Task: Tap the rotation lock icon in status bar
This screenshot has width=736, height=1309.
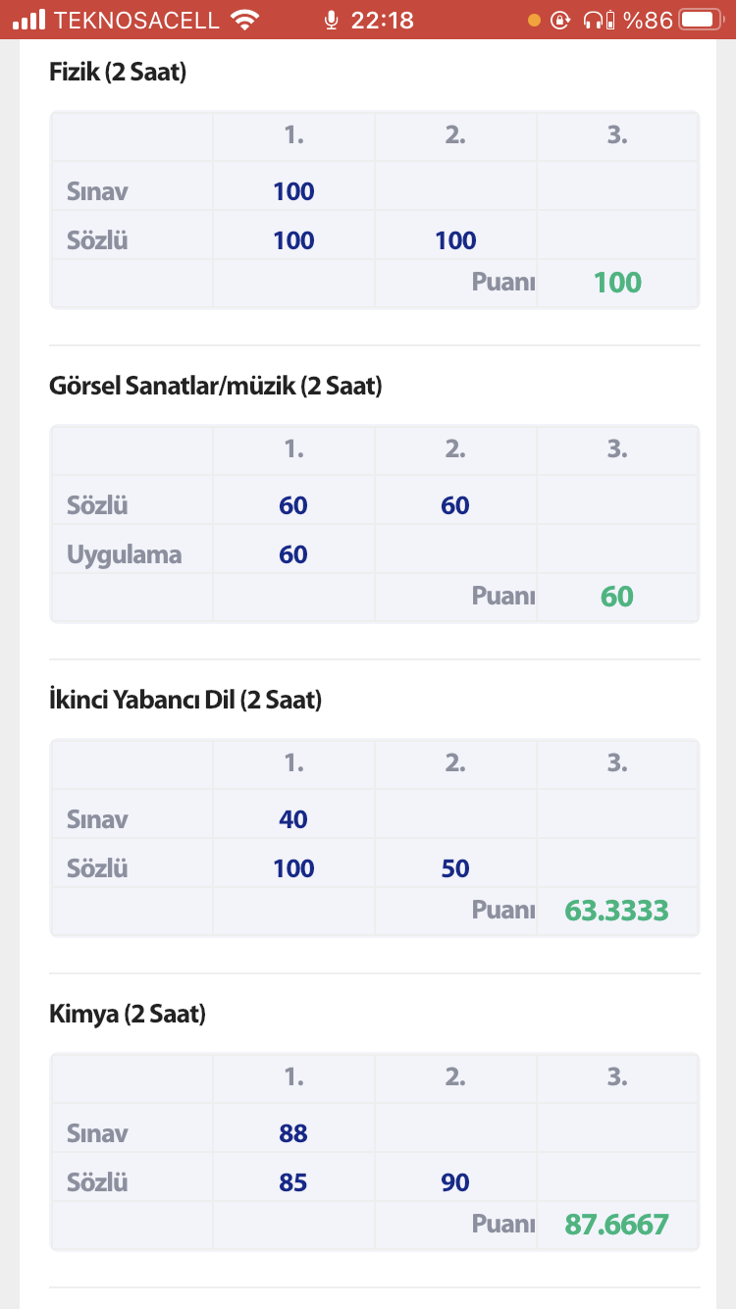Action: pos(559,20)
